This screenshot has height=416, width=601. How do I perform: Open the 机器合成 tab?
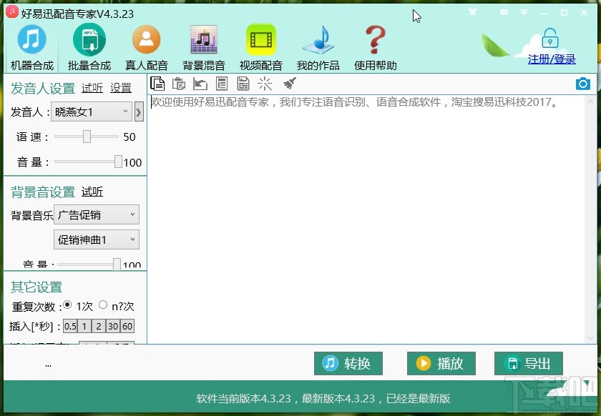[x=31, y=48]
